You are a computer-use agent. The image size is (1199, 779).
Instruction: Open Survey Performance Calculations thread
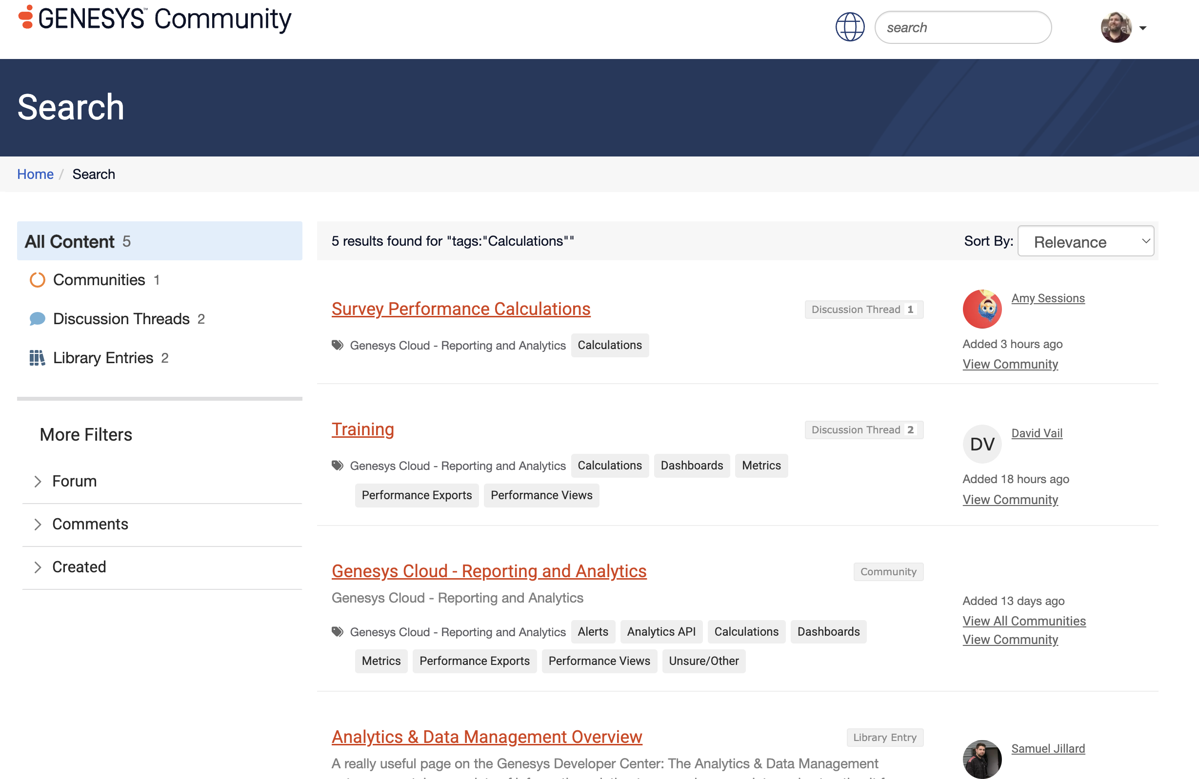point(460,309)
